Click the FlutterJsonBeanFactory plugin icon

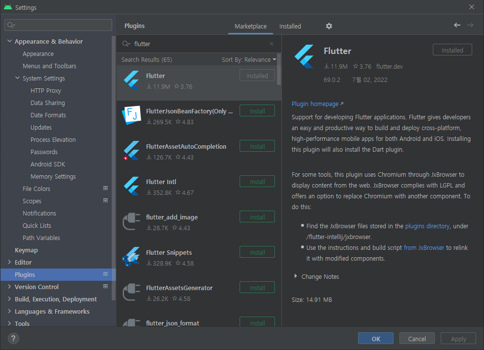pos(132,115)
